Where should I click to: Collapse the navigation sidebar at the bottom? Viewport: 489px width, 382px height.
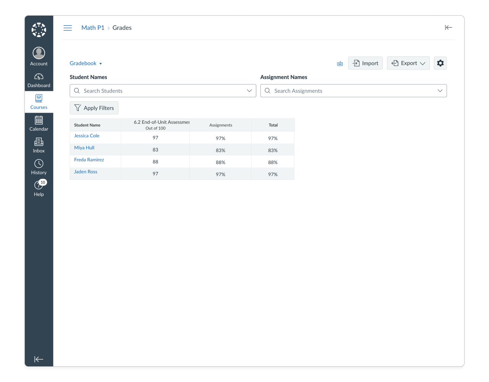[39, 359]
